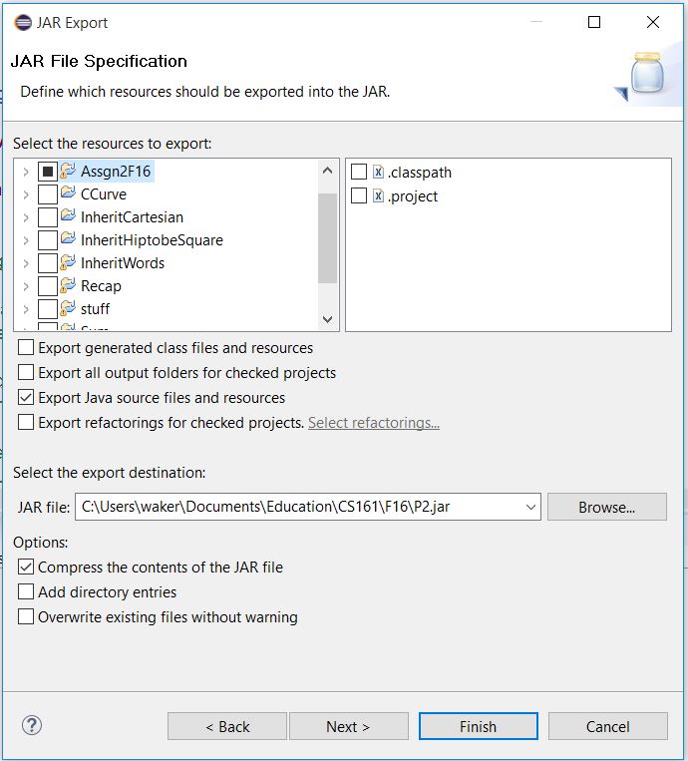
Task: Click the CCurve project folder icon
Action: click(68, 193)
